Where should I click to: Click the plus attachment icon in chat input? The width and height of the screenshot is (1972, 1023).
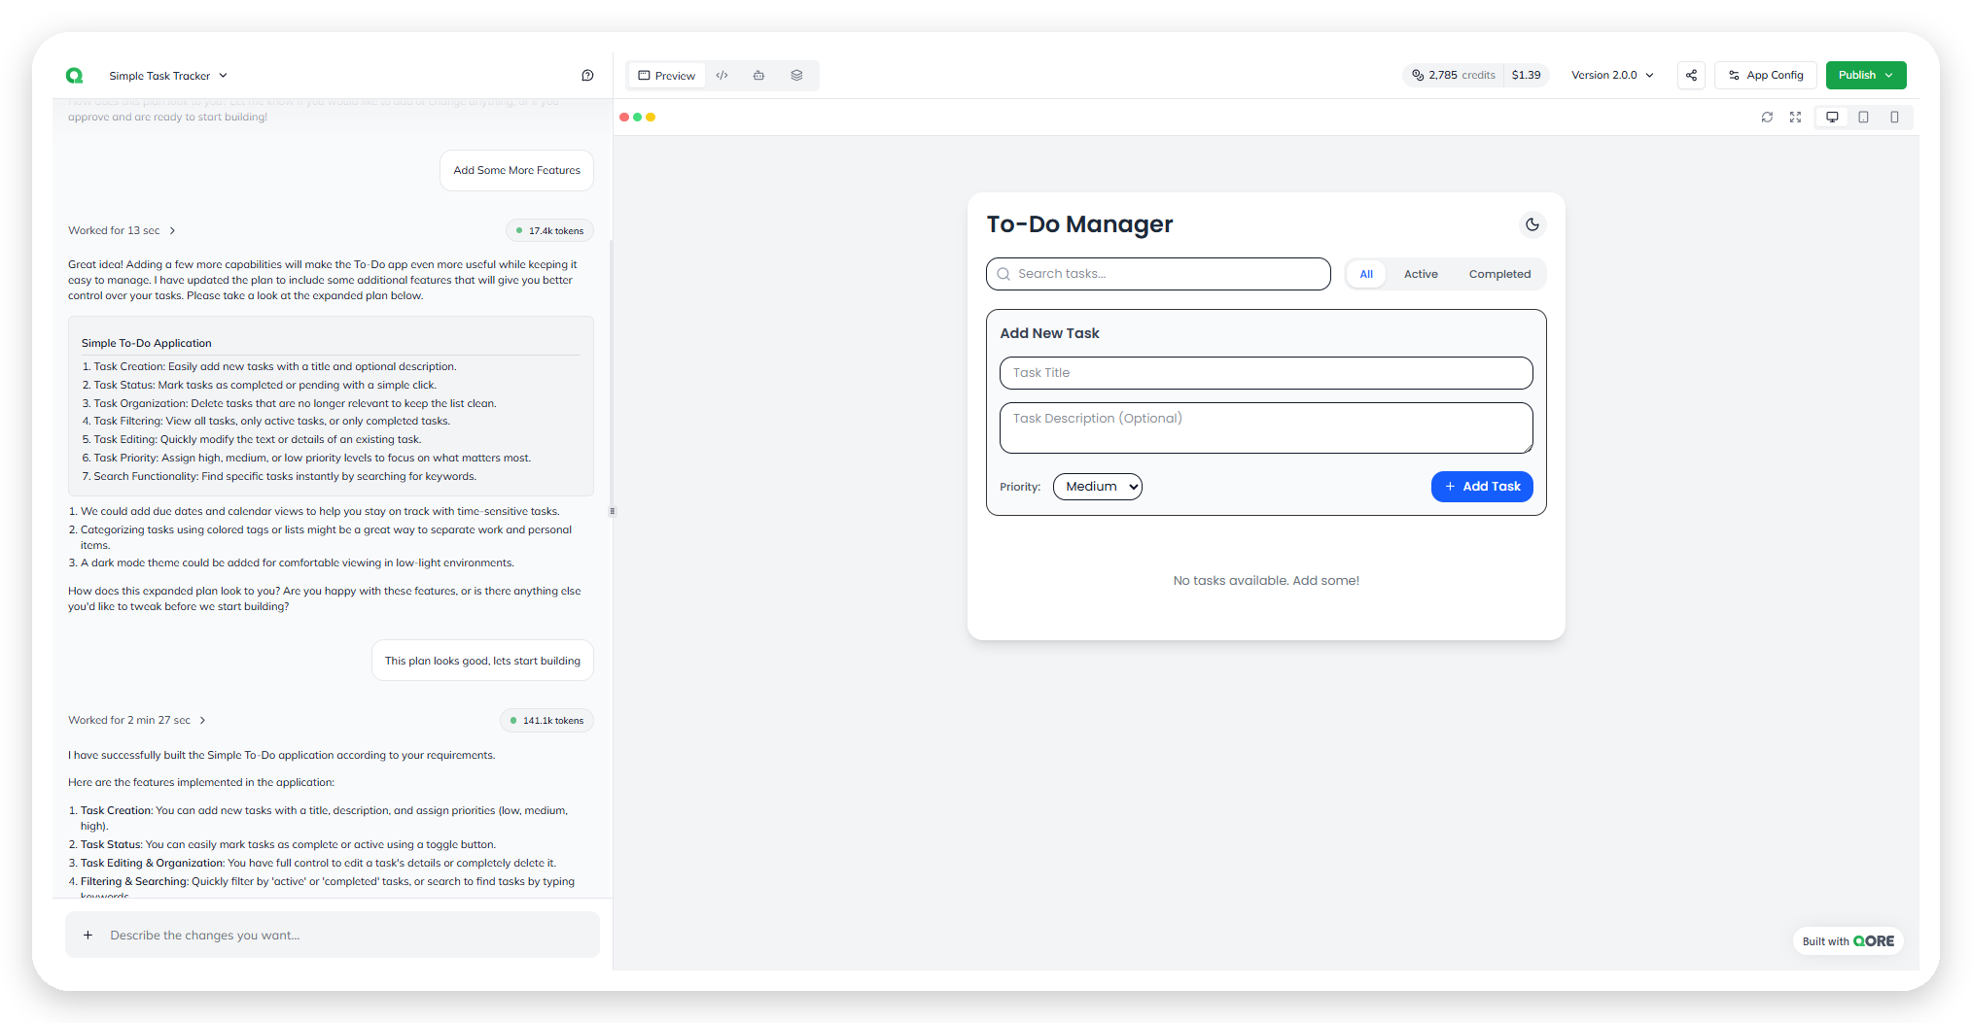tap(88, 936)
